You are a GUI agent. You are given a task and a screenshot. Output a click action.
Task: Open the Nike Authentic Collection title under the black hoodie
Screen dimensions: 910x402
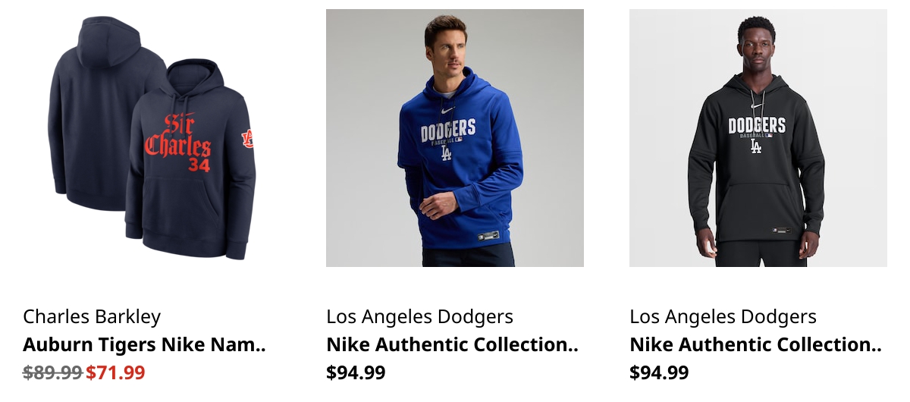tap(755, 345)
